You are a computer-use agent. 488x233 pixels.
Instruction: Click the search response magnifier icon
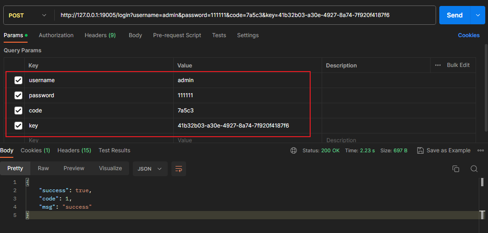click(x=474, y=169)
